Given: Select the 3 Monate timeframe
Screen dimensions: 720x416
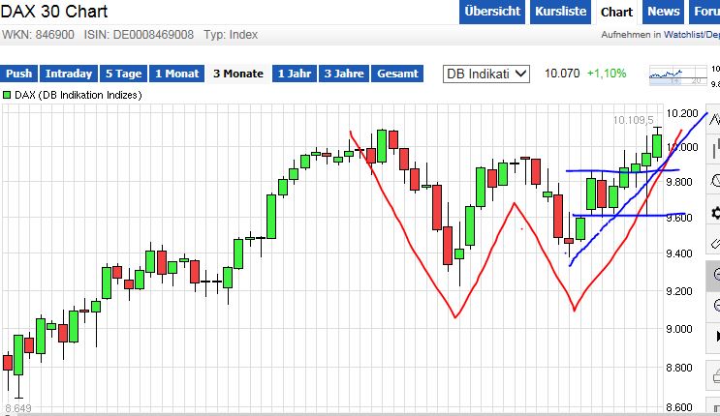Looking at the screenshot, I should [238, 74].
